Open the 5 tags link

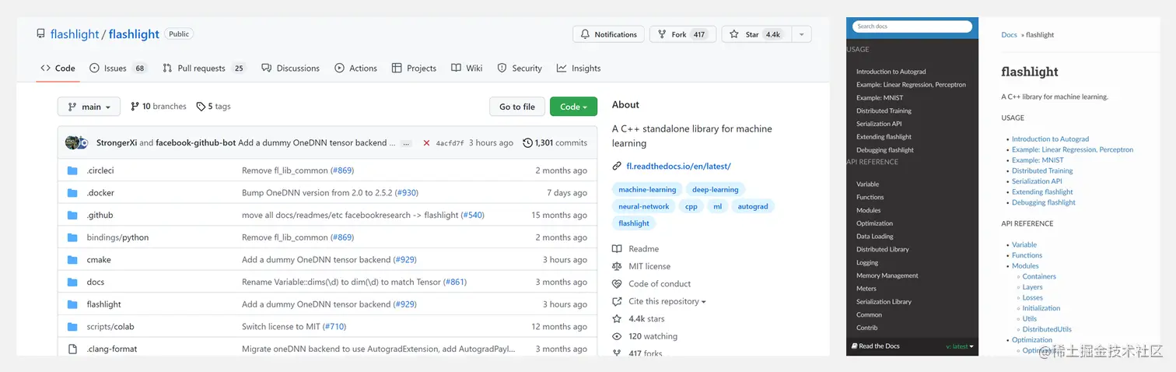(214, 107)
